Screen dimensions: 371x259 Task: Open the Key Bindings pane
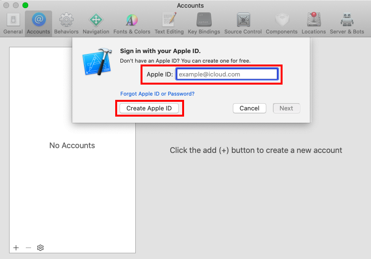pyautogui.click(x=204, y=23)
